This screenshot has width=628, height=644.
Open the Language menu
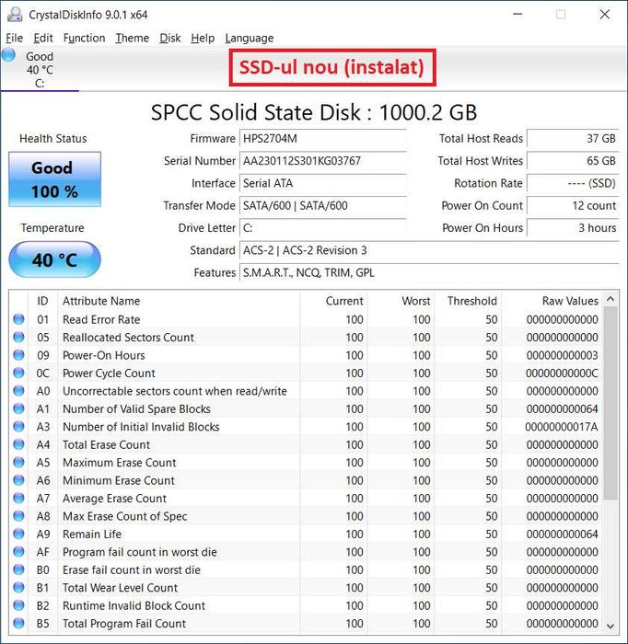pyautogui.click(x=249, y=38)
